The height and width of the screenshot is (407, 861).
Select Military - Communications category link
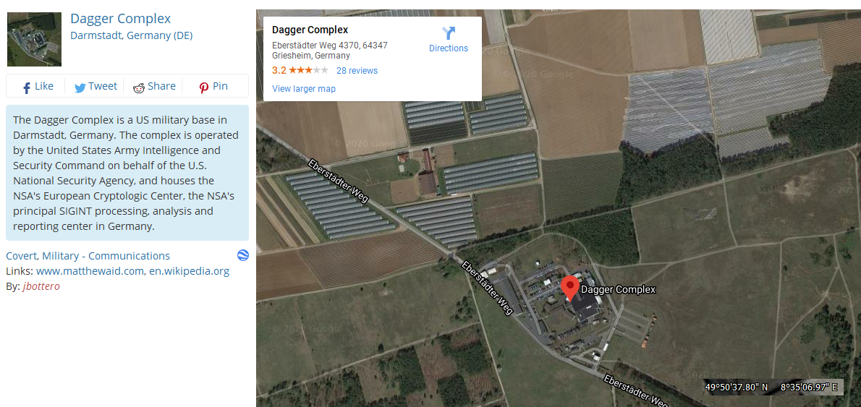[106, 256]
